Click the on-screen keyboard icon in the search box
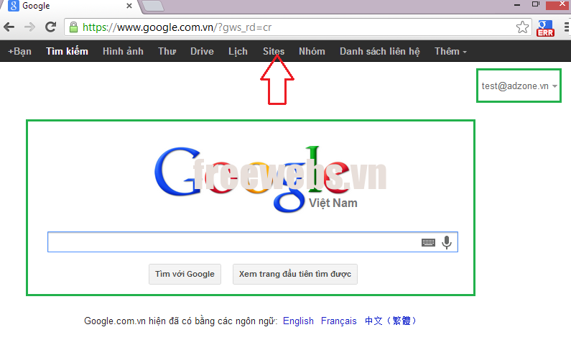Viewport: 571px width, 340px height. pyautogui.click(x=428, y=242)
